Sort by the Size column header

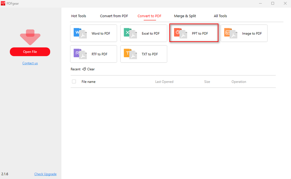pyautogui.click(x=207, y=81)
